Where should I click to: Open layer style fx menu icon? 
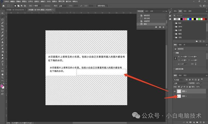187,122
